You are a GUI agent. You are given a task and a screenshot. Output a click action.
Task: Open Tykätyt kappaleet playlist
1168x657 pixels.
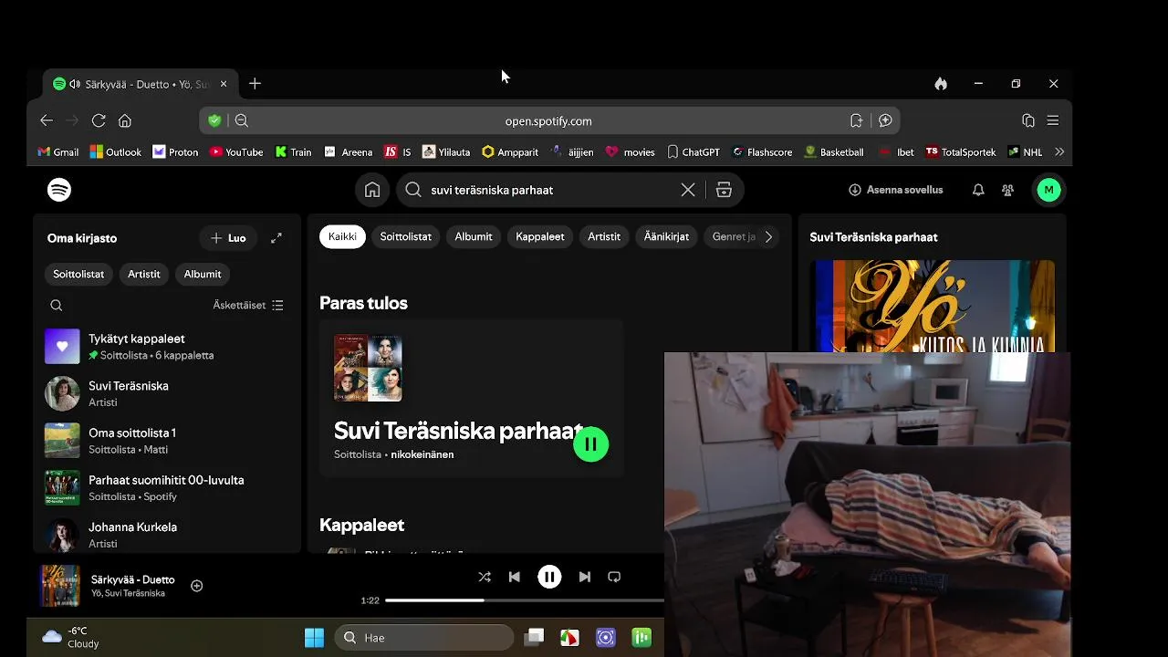coord(167,347)
